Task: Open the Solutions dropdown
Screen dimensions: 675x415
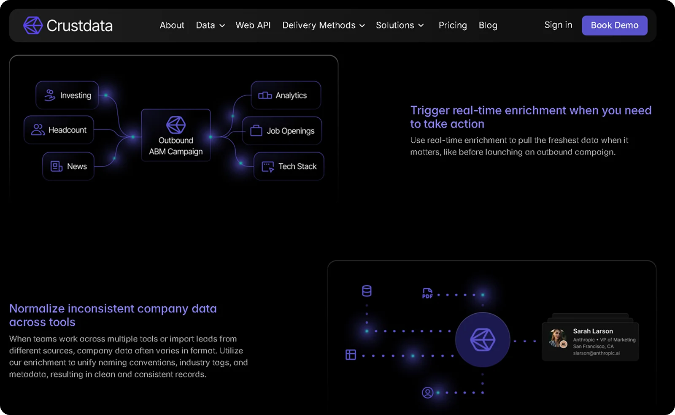Action: click(x=400, y=25)
